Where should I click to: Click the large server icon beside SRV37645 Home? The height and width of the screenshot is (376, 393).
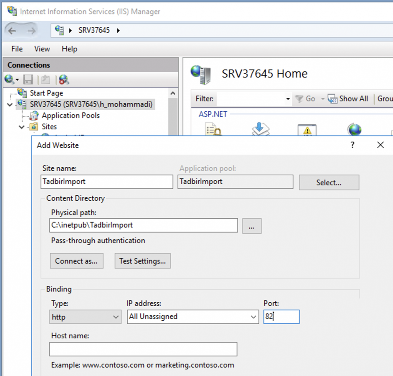pyautogui.click(x=201, y=74)
